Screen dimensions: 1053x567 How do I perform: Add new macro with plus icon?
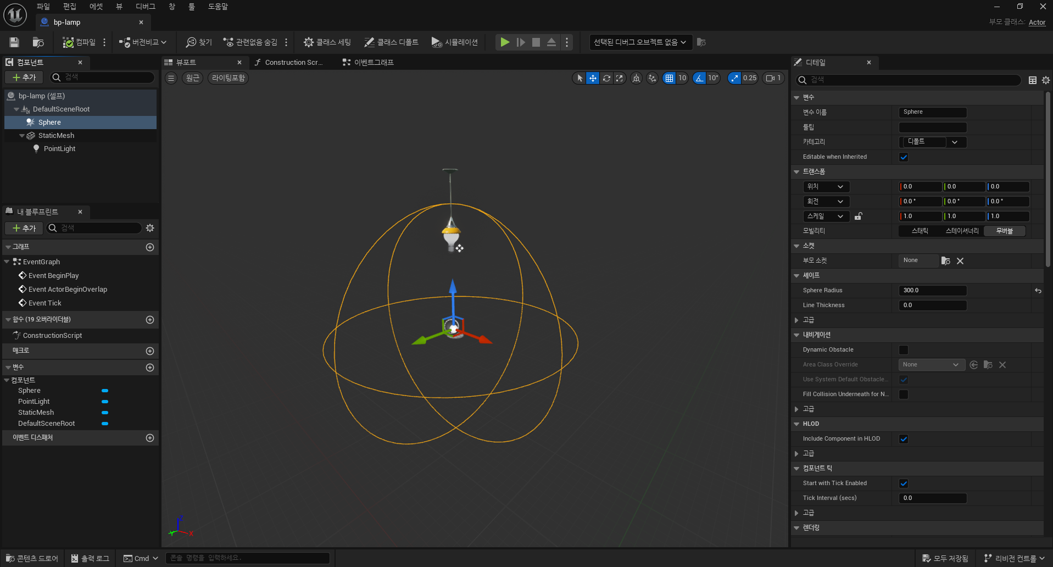(x=150, y=351)
